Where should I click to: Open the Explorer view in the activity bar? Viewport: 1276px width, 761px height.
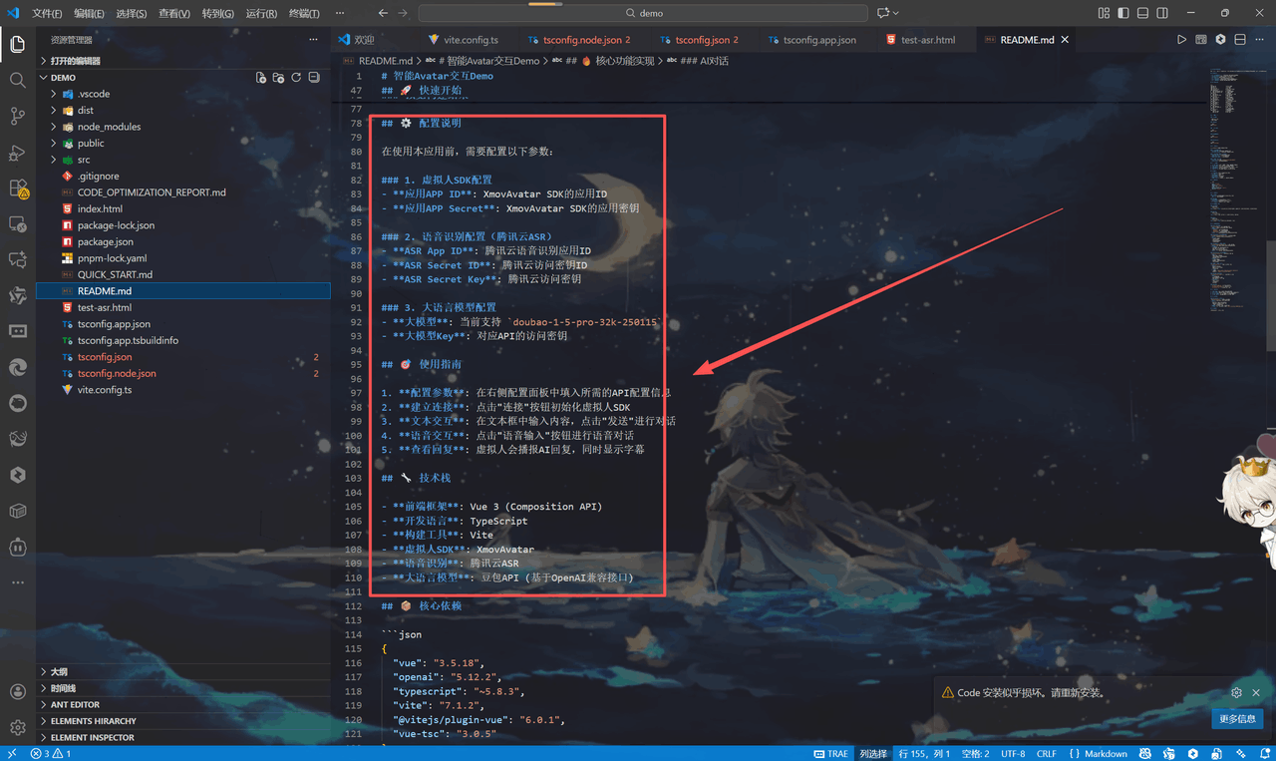click(17, 45)
